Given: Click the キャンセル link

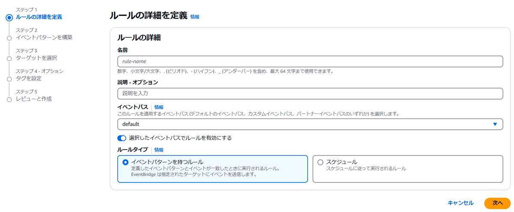Looking at the screenshot, I should 460,203.
